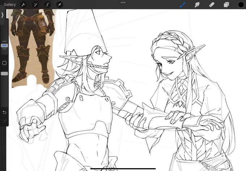The height and width of the screenshot is (171, 246).
Task: Activate the Transform arrow tool
Action: click(59, 5)
